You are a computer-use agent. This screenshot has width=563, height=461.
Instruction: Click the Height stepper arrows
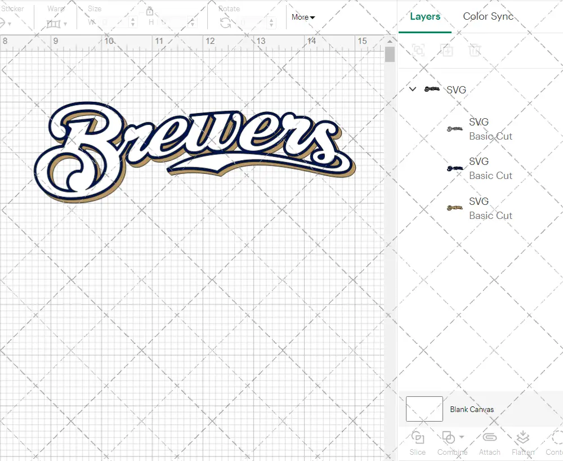193,23
